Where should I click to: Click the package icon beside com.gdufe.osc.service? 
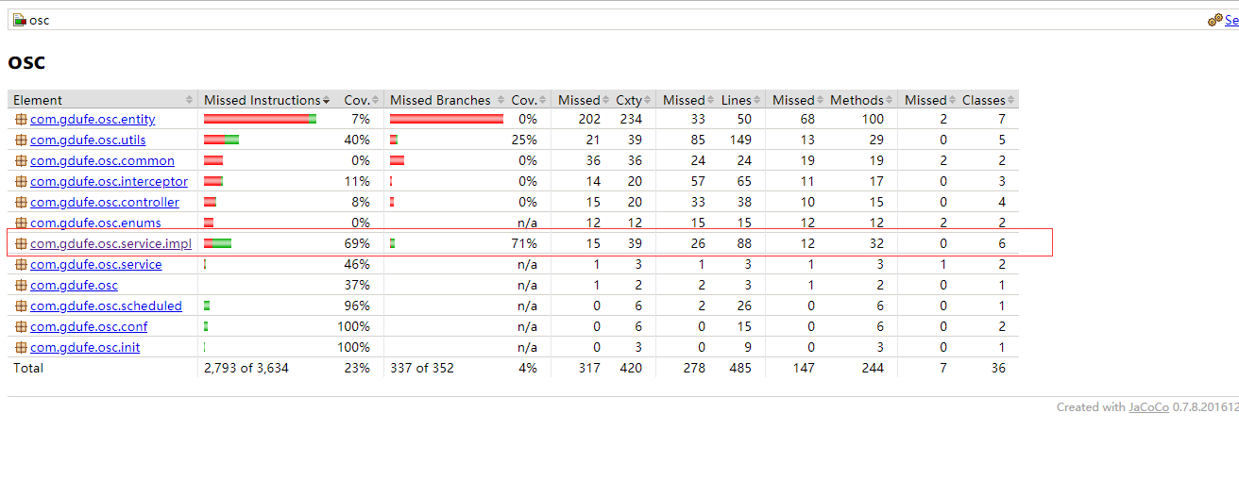click(x=21, y=265)
